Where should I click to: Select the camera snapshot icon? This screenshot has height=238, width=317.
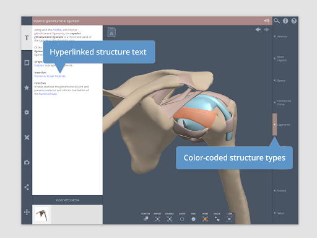[27, 162]
